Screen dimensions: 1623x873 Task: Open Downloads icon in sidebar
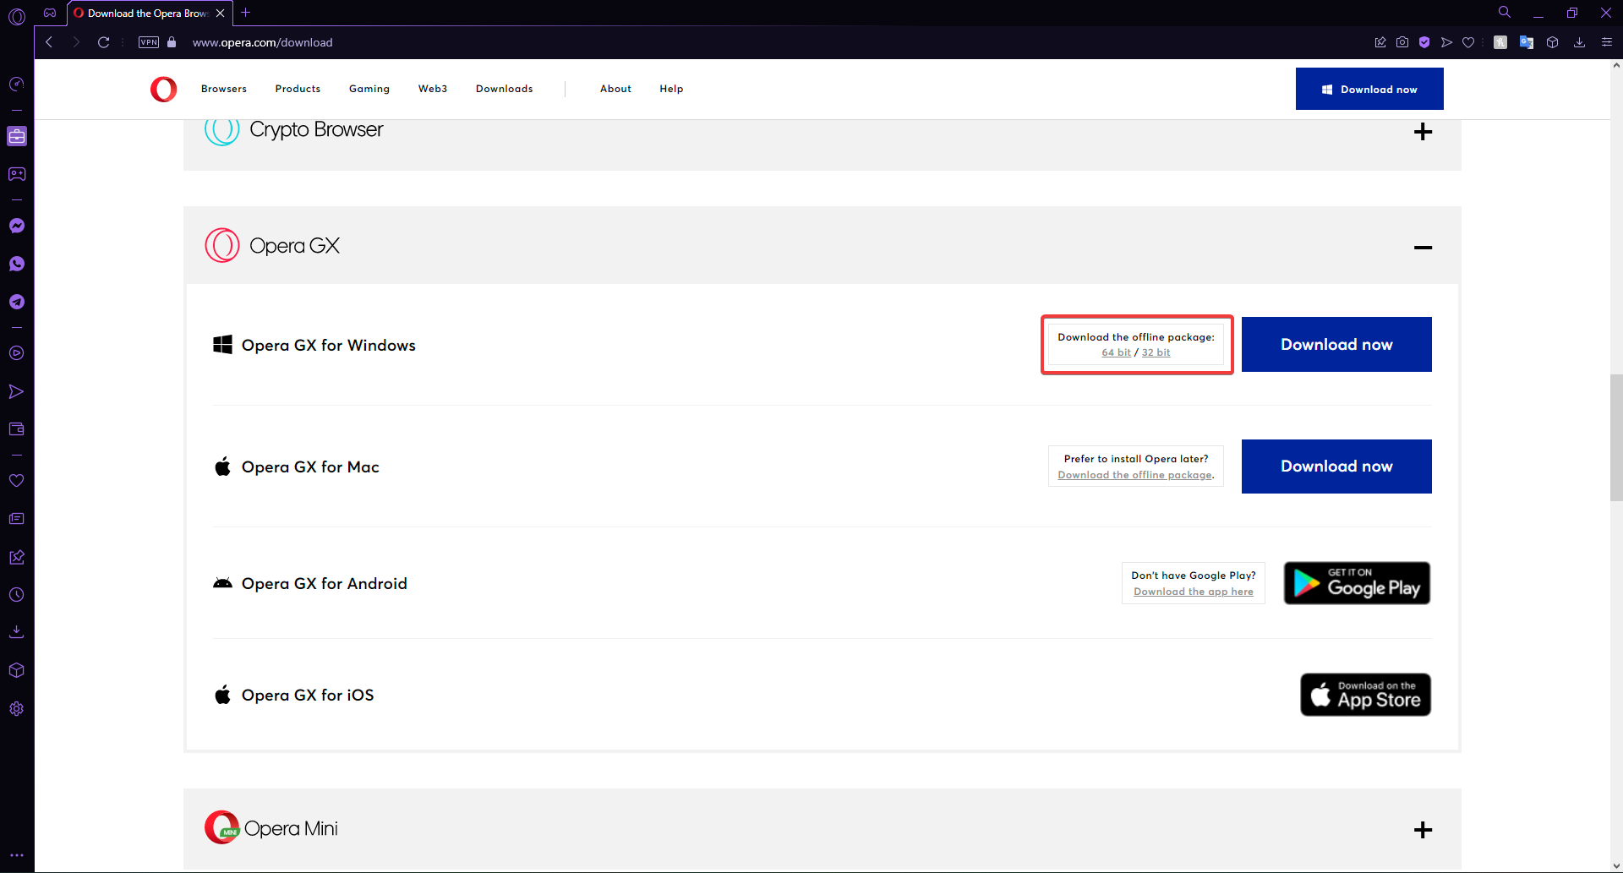(x=17, y=632)
